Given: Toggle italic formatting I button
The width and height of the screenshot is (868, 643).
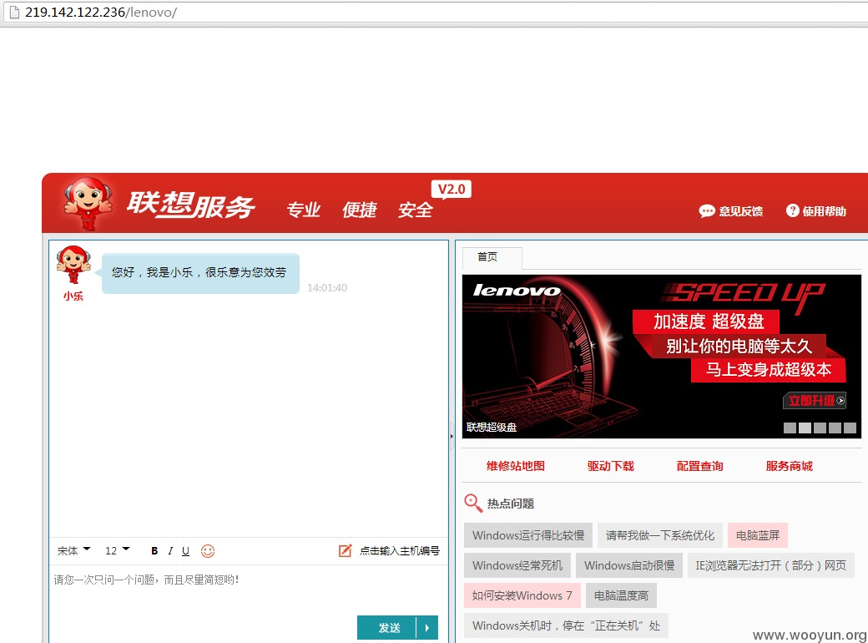Looking at the screenshot, I should coord(170,550).
